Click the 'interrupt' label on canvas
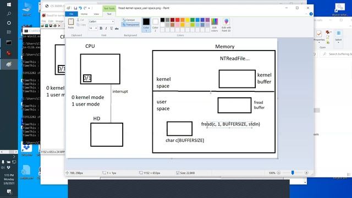Viewport: 352px width, 198px height. [x=120, y=92]
